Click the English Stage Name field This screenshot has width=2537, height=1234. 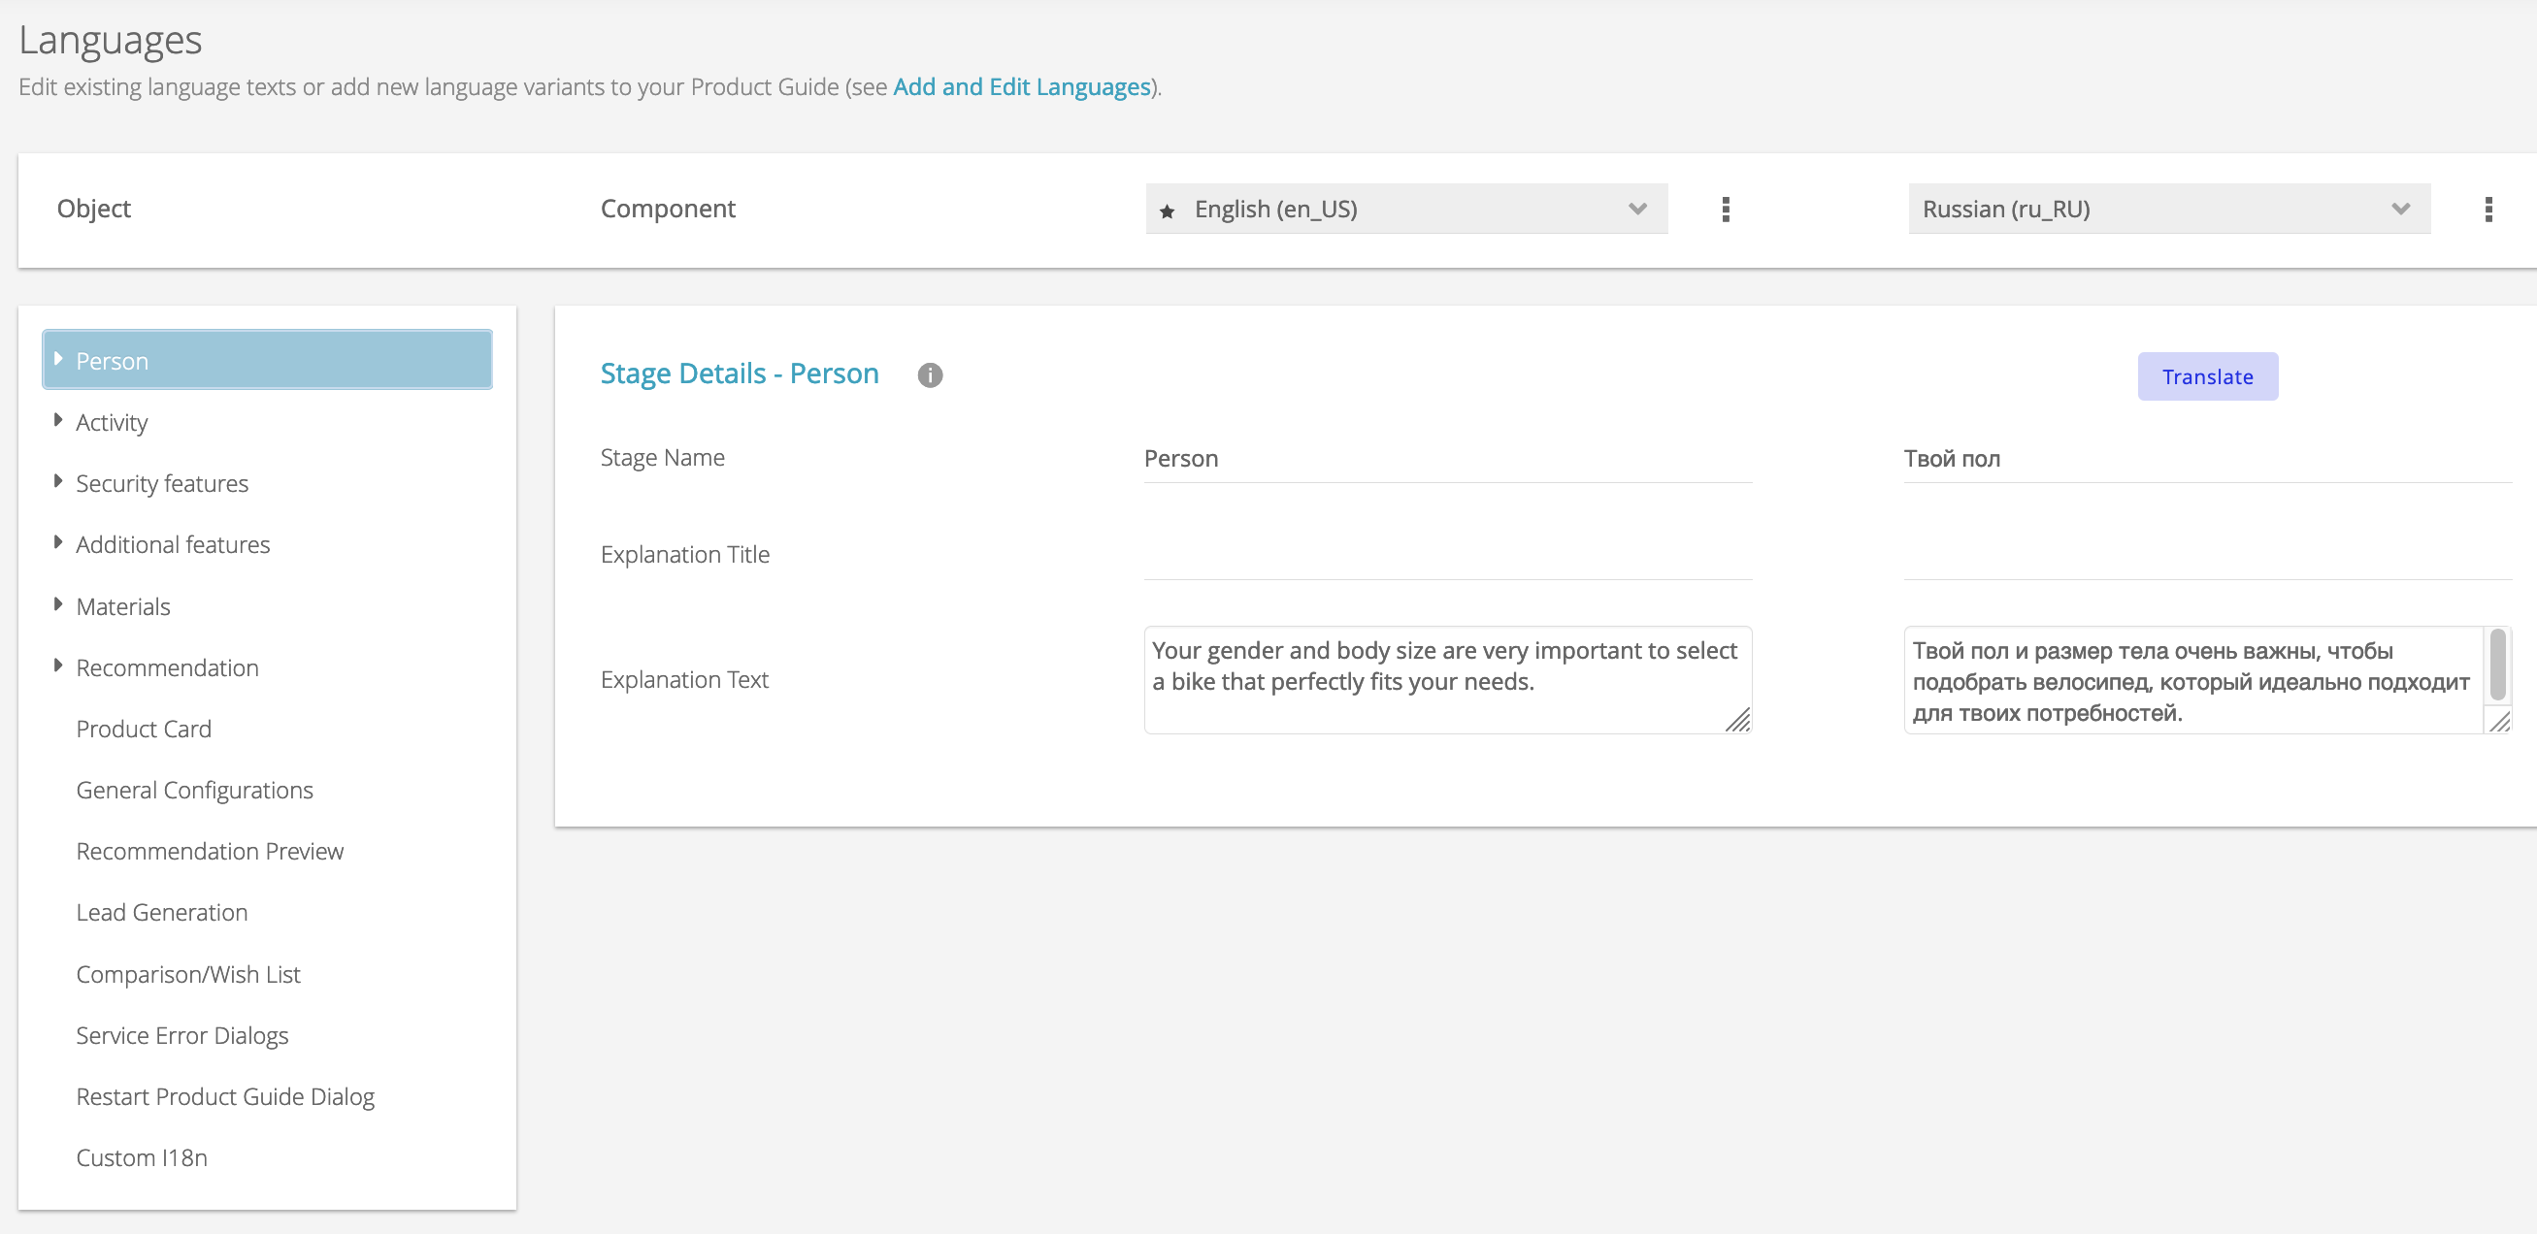(1447, 459)
